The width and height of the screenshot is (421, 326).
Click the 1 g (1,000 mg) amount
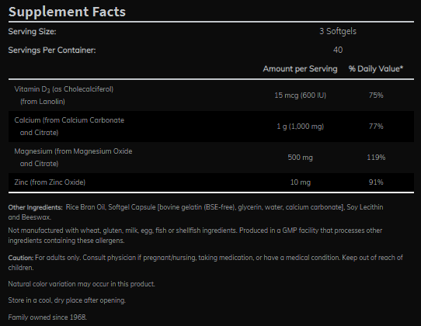click(300, 127)
